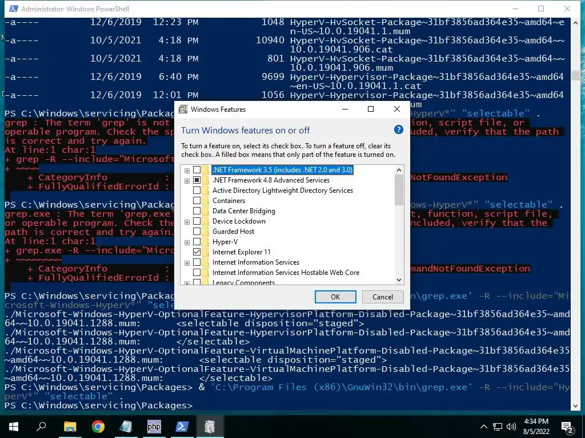Expand Internet Information Services node
Viewport: 585px width, 438px height.
[187, 263]
